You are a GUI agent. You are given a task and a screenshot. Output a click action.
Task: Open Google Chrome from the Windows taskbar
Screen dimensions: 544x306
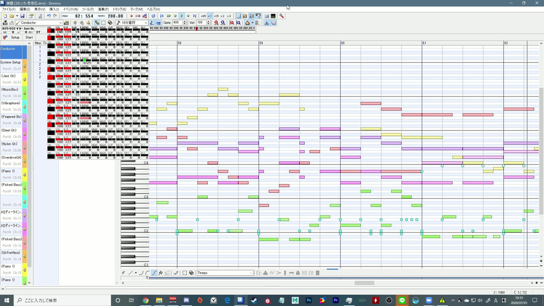[x=146, y=300]
